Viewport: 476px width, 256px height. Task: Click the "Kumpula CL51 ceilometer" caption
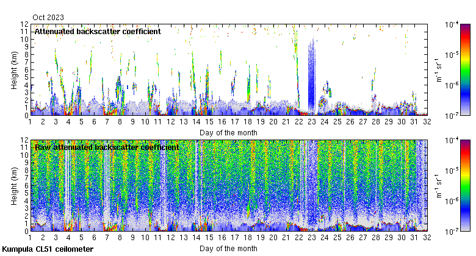coord(48,249)
